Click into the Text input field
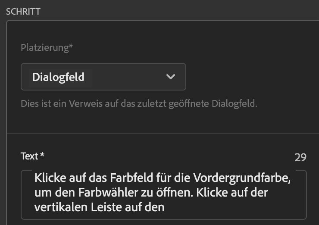 click(164, 194)
